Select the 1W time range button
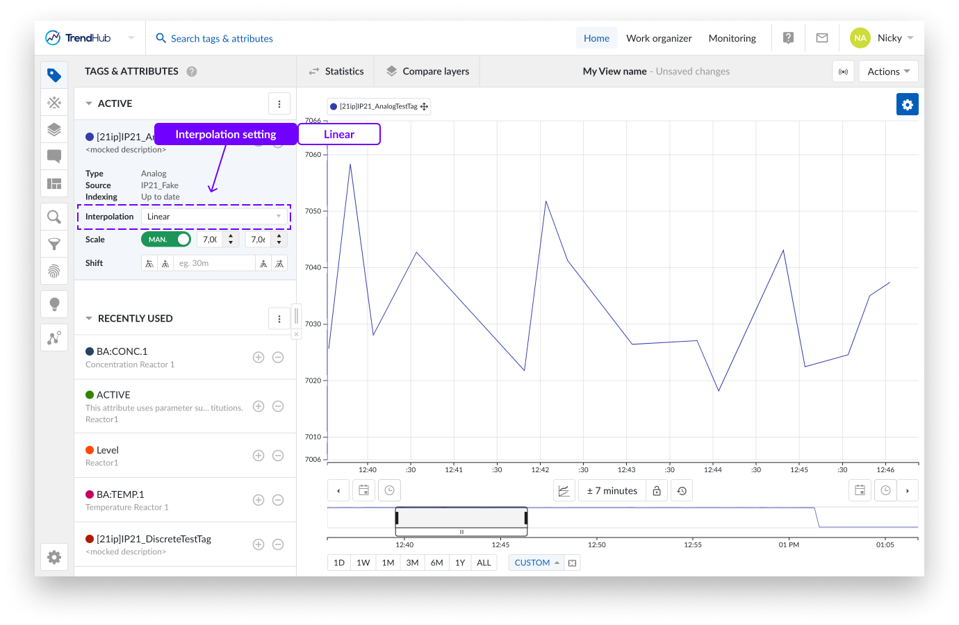 point(363,562)
